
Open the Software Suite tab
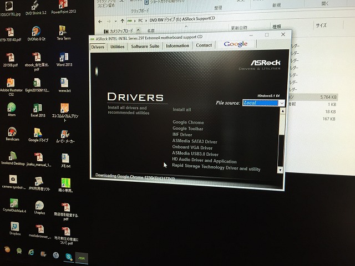coord(145,46)
